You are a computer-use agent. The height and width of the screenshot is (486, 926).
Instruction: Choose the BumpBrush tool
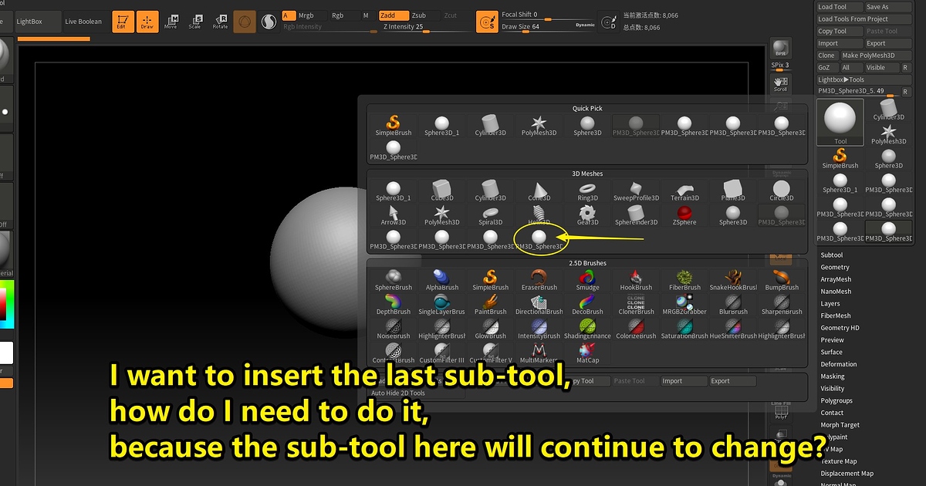[x=781, y=280]
